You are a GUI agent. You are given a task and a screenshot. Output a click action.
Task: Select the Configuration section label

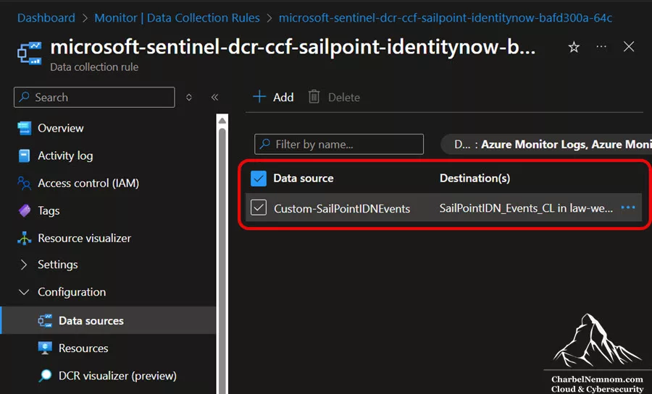[x=72, y=292]
